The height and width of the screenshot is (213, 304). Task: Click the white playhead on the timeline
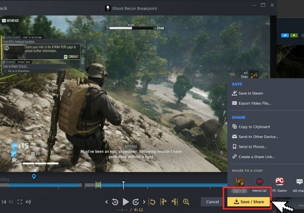coord(124,185)
